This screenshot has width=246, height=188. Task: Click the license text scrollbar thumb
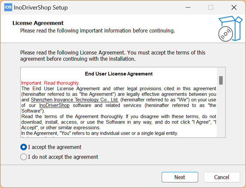point(221,80)
